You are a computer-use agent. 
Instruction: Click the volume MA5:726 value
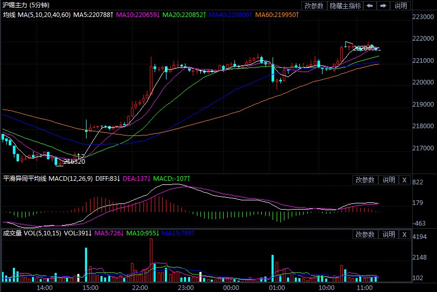coord(109,233)
